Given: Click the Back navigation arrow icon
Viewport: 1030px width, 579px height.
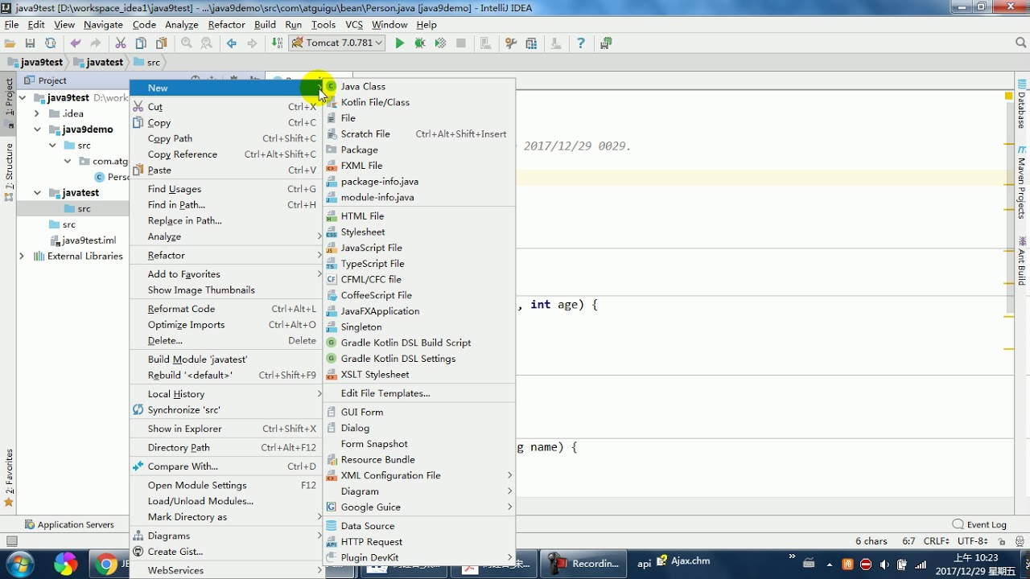Looking at the screenshot, I should tap(232, 43).
